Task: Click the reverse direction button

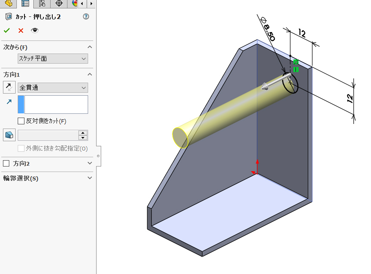Action: click(x=9, y=88)
